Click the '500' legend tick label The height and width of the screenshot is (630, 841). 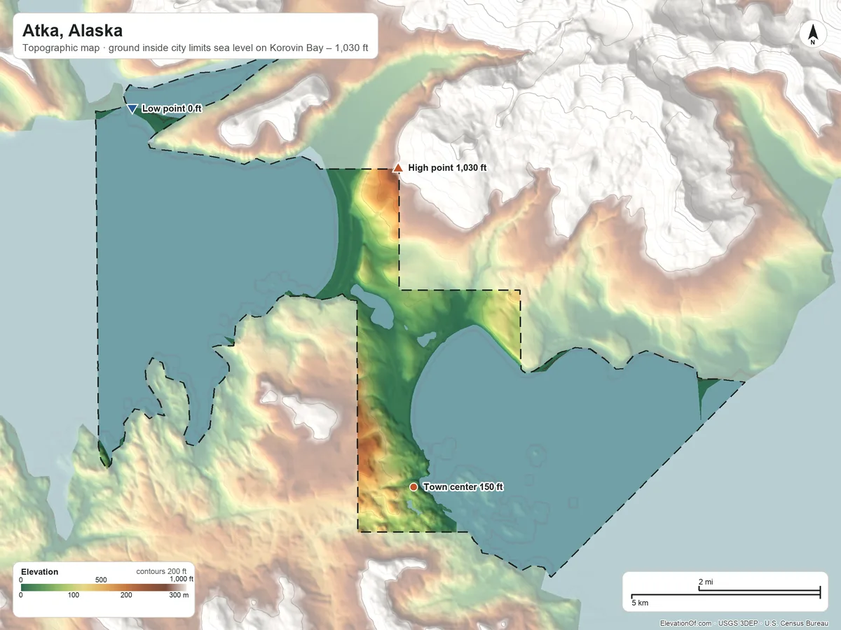101,580
